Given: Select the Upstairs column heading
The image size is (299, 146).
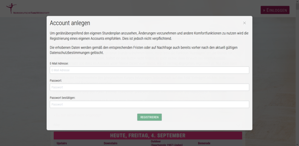Looking at the screenshot, I should click(x=62, y=143).
